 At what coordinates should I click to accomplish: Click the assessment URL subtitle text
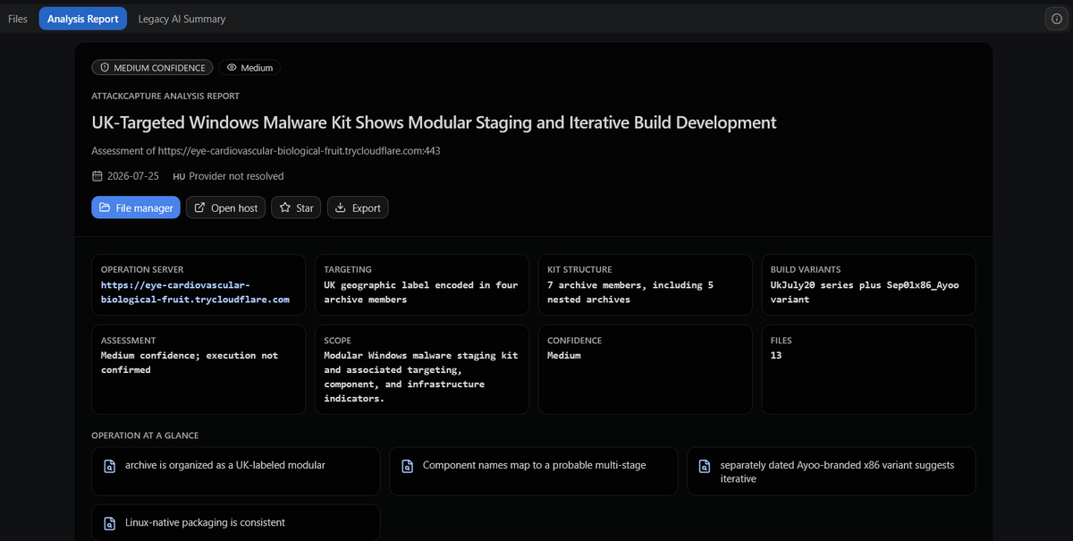coord(266,151)
